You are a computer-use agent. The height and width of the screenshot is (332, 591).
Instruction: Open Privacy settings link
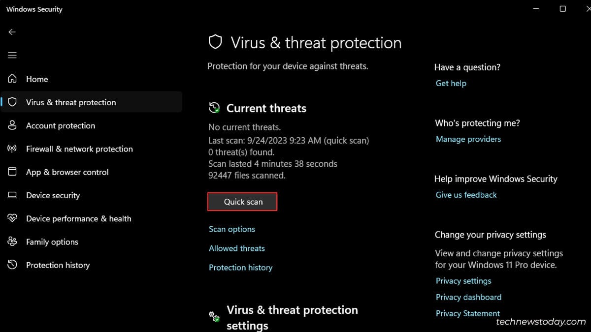pos(463,280)
